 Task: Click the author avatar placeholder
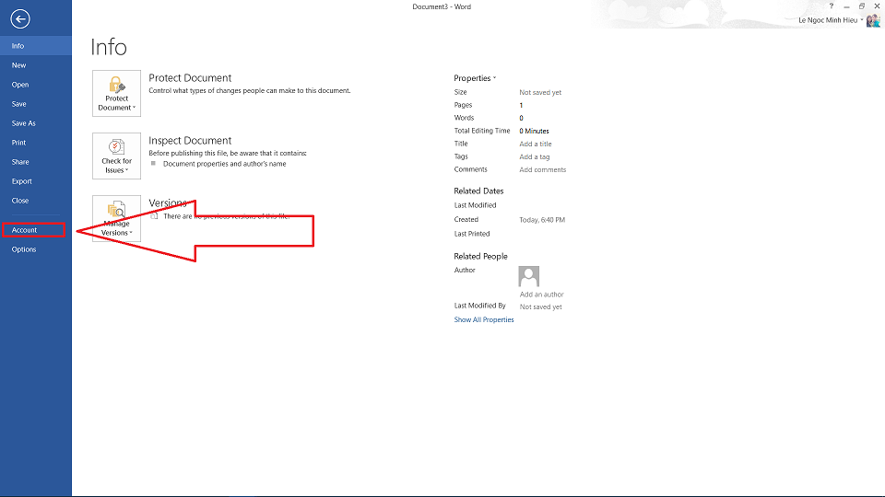[529, 276]
